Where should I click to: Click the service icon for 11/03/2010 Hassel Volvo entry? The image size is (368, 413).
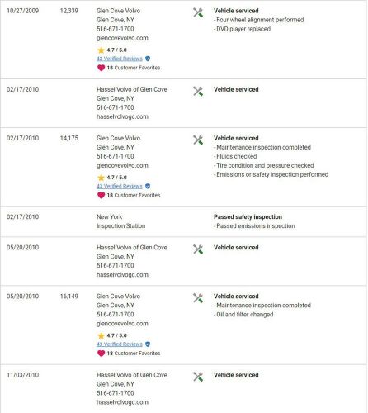point(198,377)
